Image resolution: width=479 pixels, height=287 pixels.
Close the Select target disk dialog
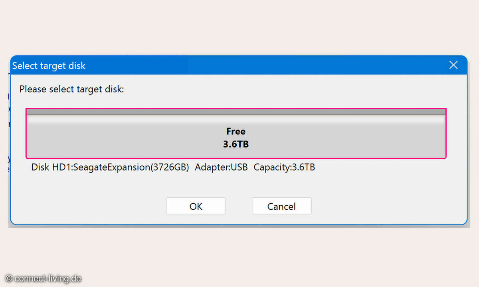click(453, 65)
